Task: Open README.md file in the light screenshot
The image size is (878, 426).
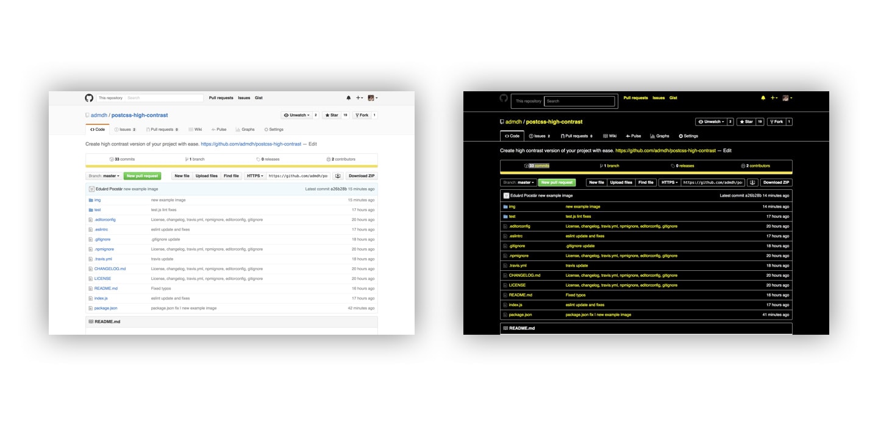Action: pyautogui.click(x=106, y=288)
